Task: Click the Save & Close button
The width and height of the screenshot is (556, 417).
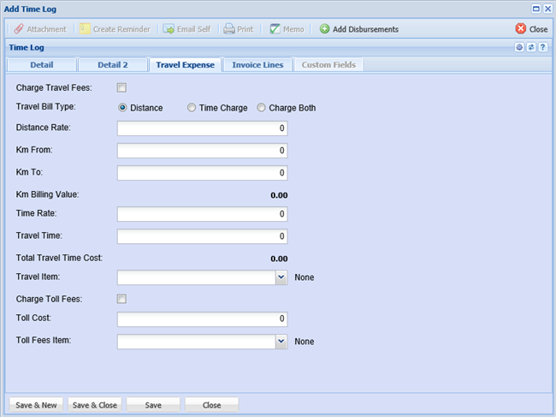Action: 94,405
